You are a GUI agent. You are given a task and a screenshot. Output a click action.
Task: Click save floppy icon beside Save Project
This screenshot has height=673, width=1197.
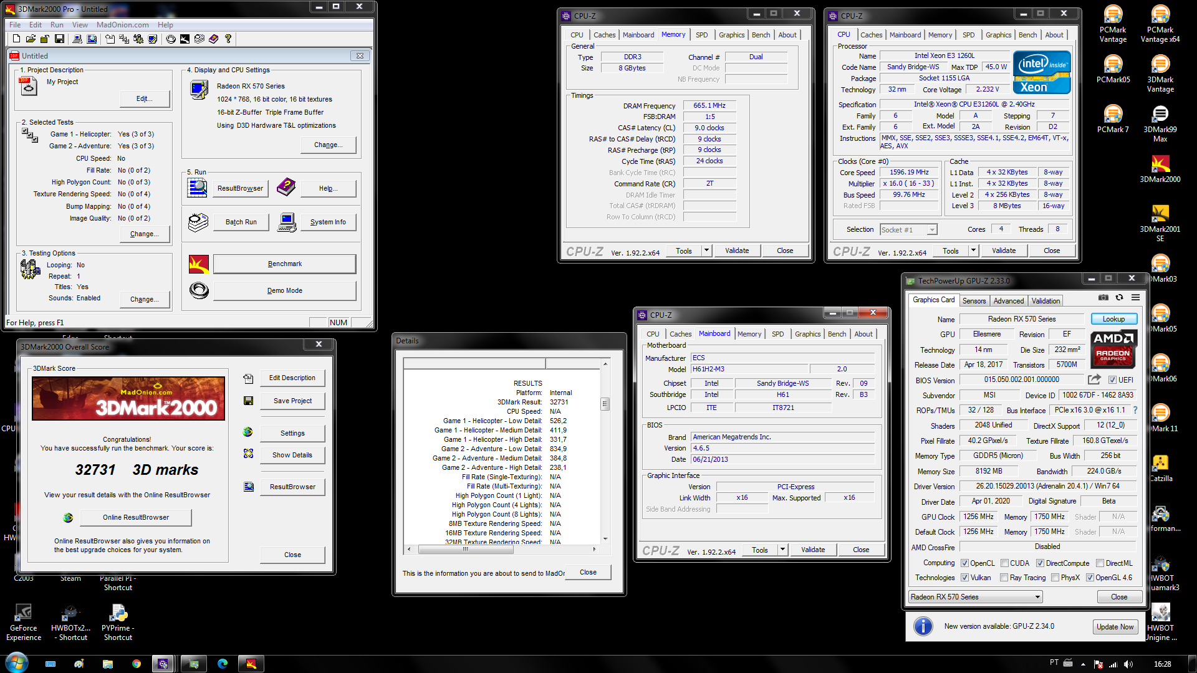248,401
